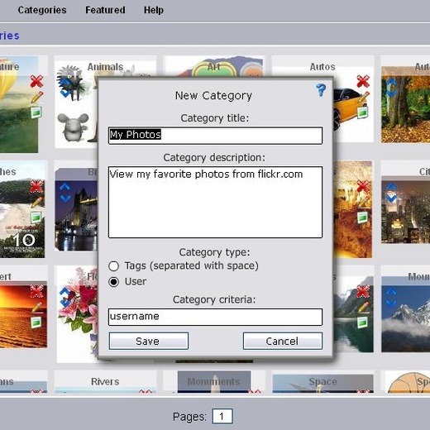
Task: Click red X on hot-air balloon card
Action: pyautogui.click(x=36, y=81)
